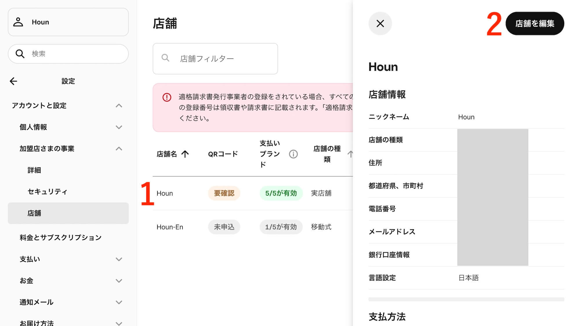Click the info icon beside 支払いブランド

coord(293,154)
